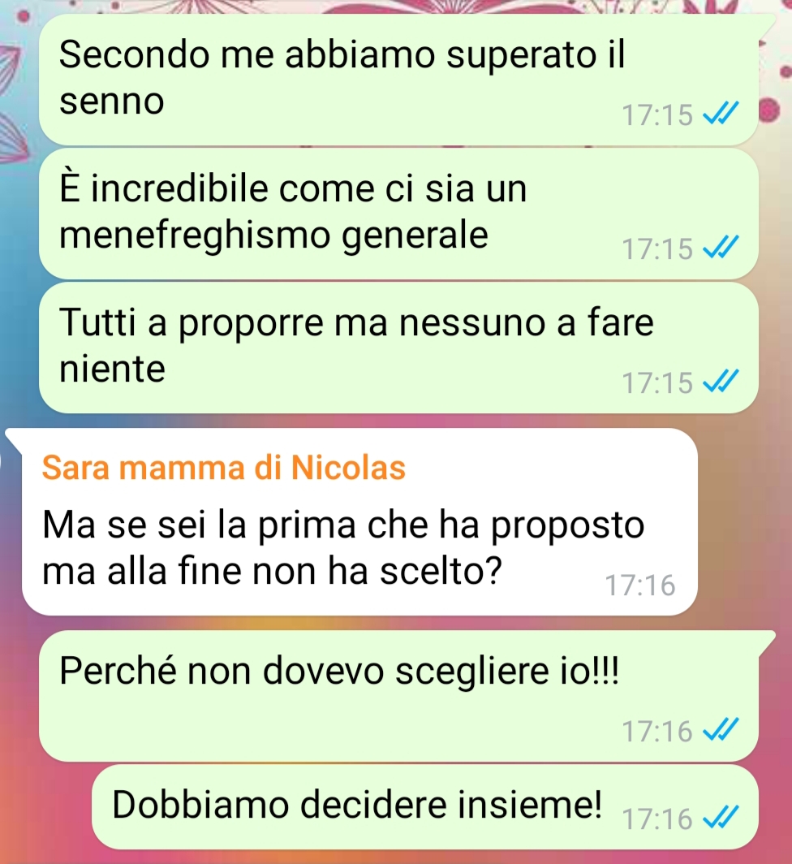Tap 17:15 timestamp of 'menefreghismo generale' message
Screen dimensions: 792x864
pyautogui.click(x=657, y=248)
